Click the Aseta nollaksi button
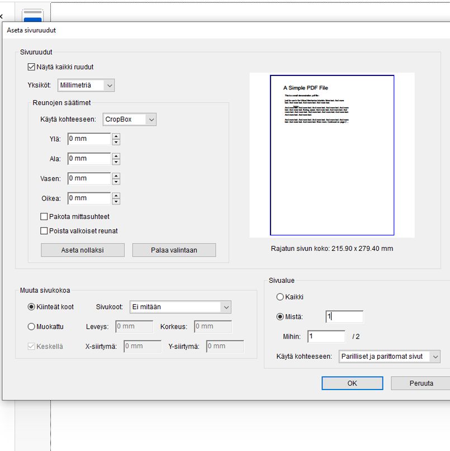Image resolution: width=450 pixels, height=451 pixels. coord(83,250)
